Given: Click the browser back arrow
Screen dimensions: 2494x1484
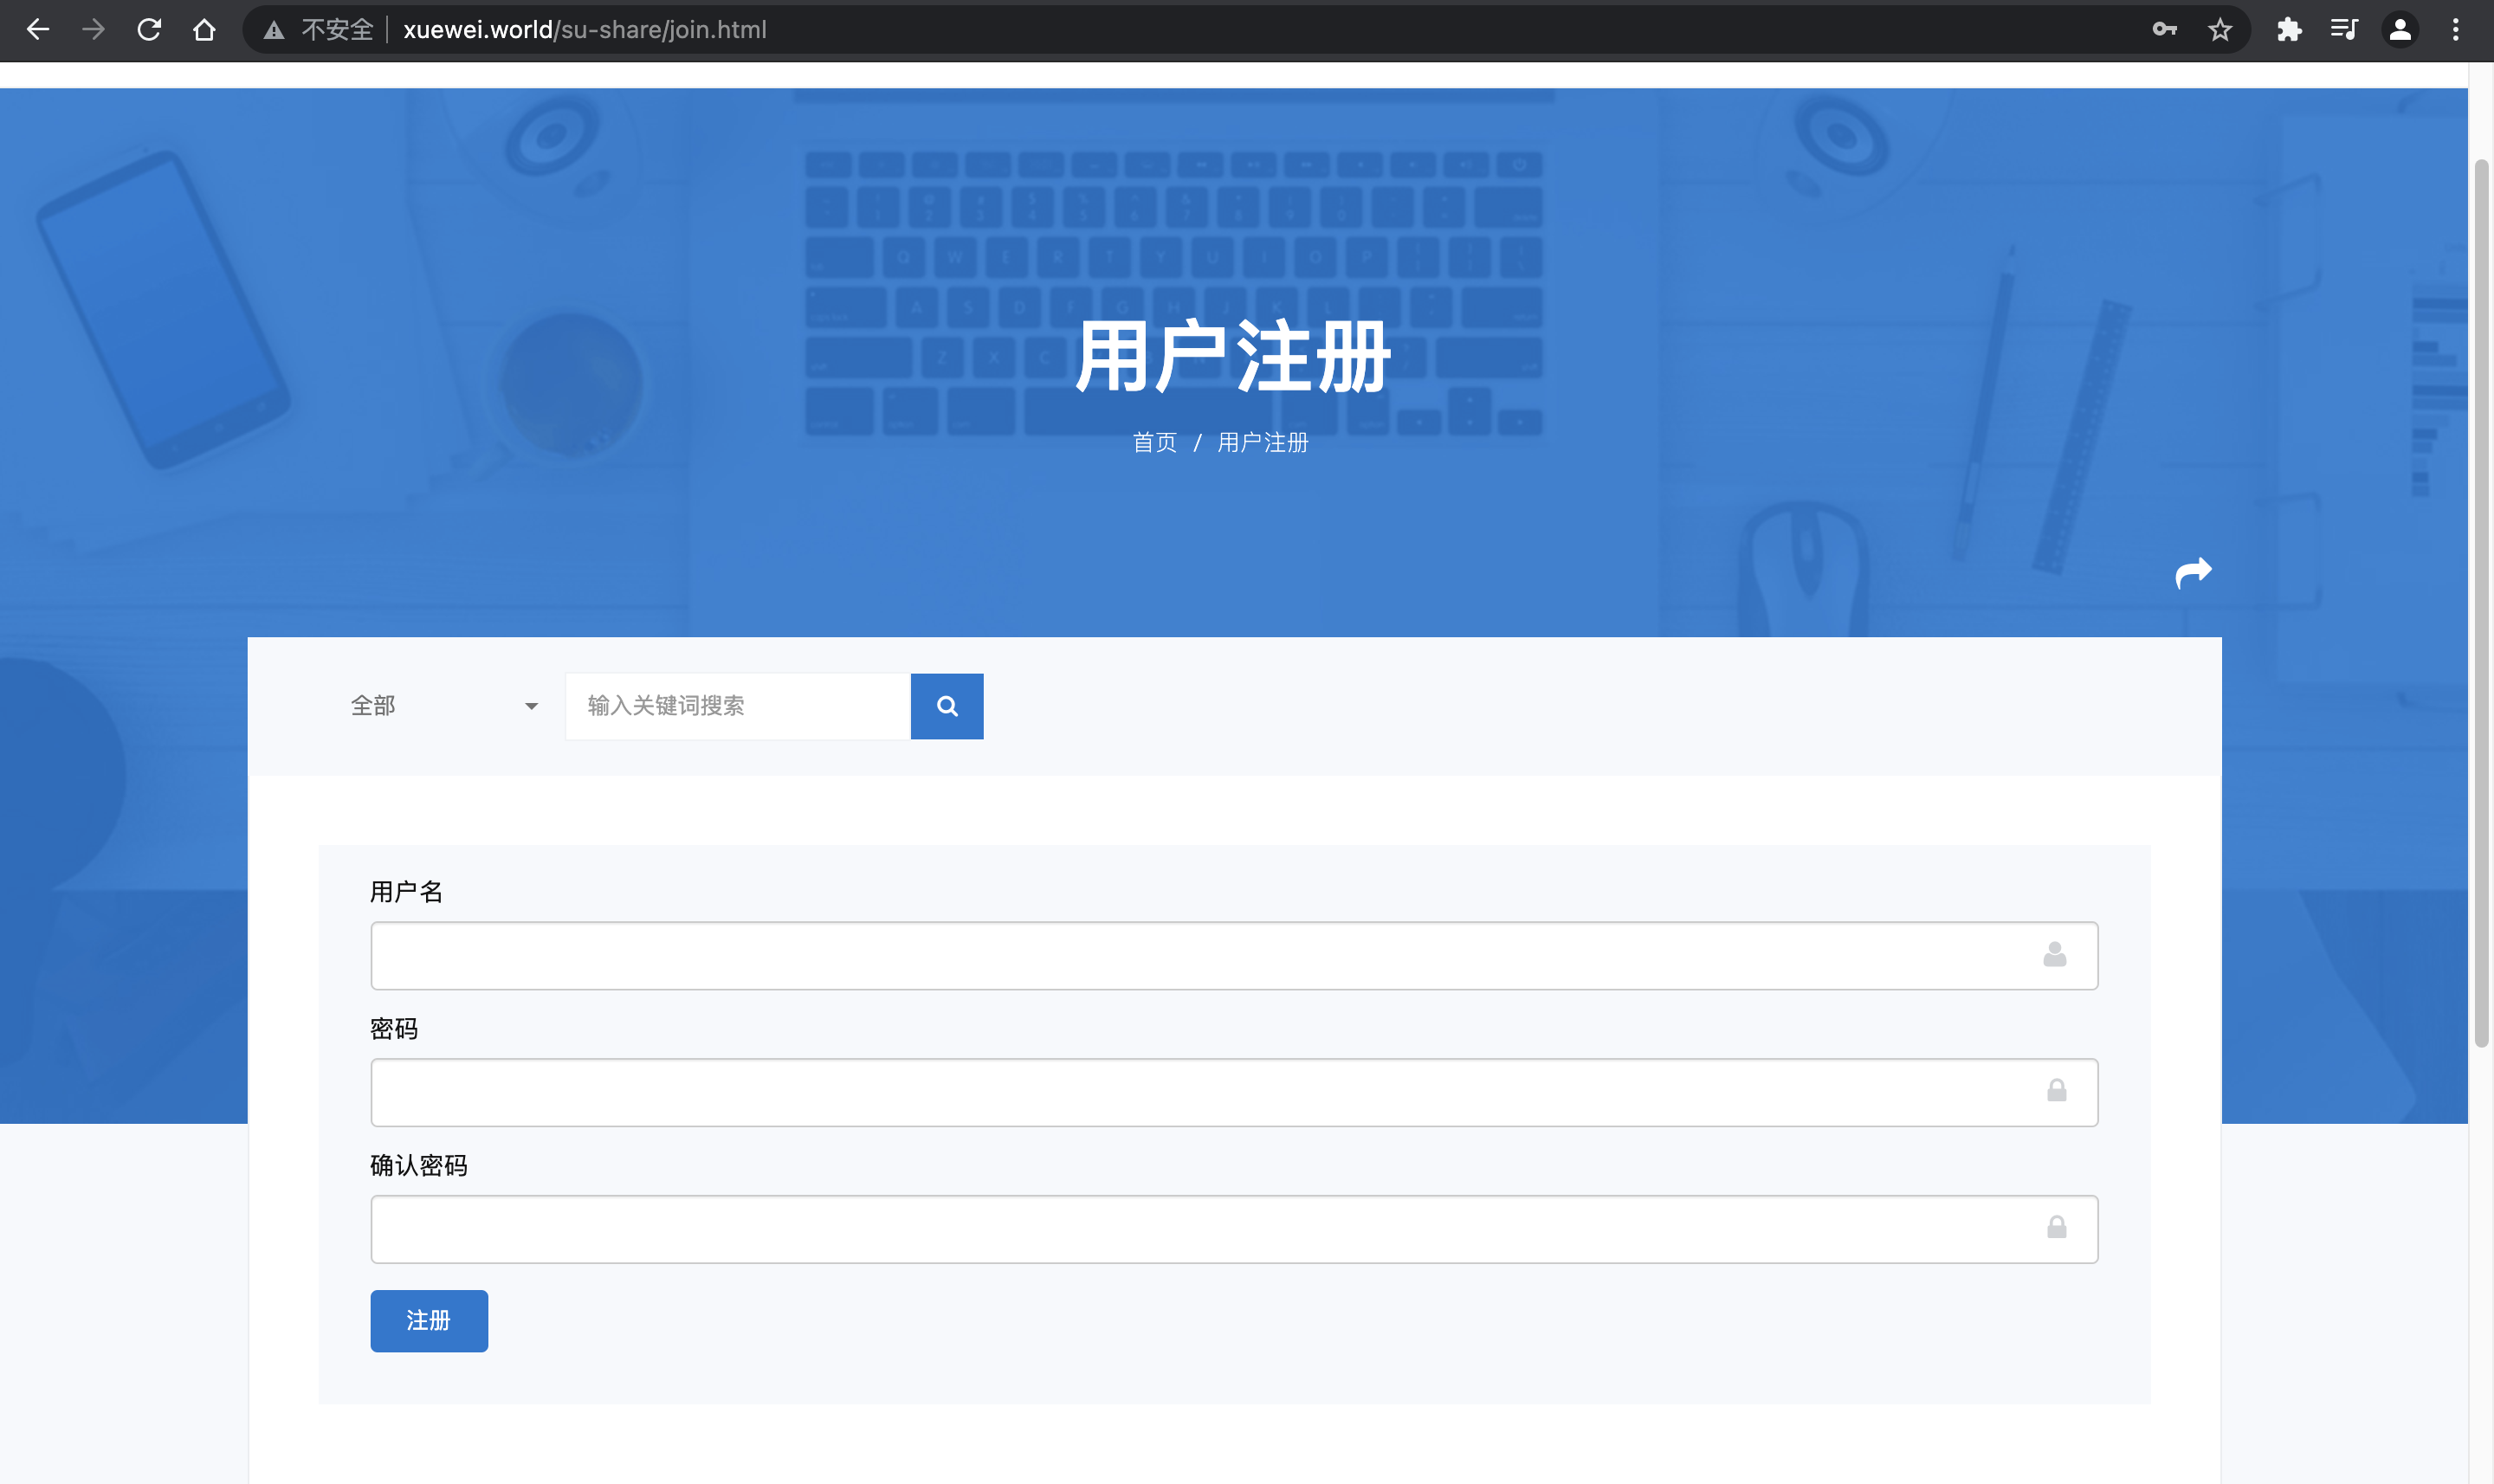Looking at the screenshot, I should coord(38,30).
